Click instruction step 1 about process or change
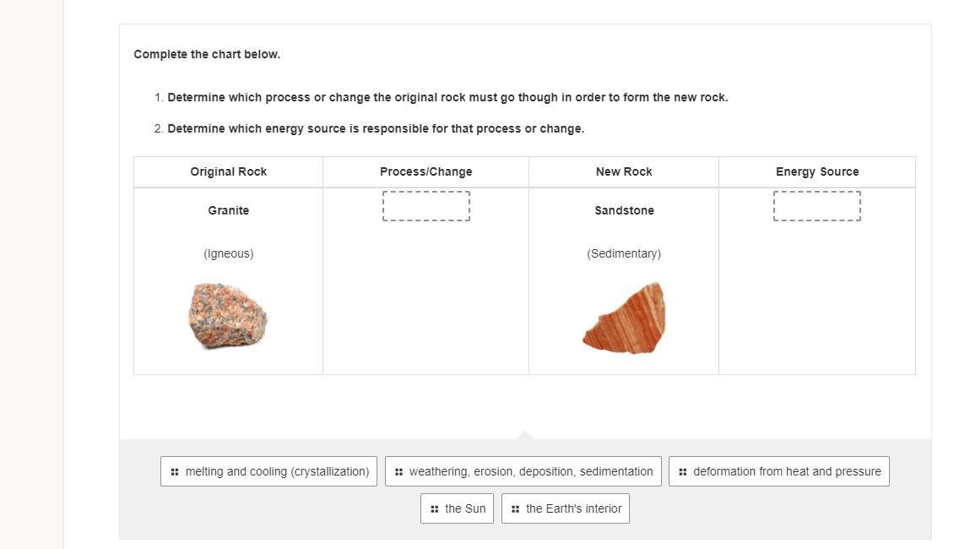954x549 pixels. (x=447, y=97)
